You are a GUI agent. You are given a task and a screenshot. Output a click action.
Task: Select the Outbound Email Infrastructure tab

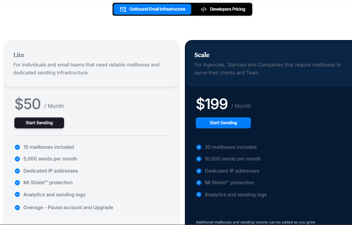(152, 9)
